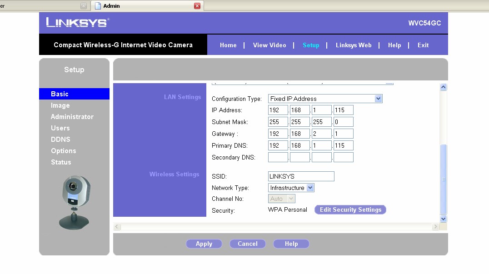The image size is (489, 274).
Task: Click the vertical scrollbar down arrow
Action: pos(443,219)
